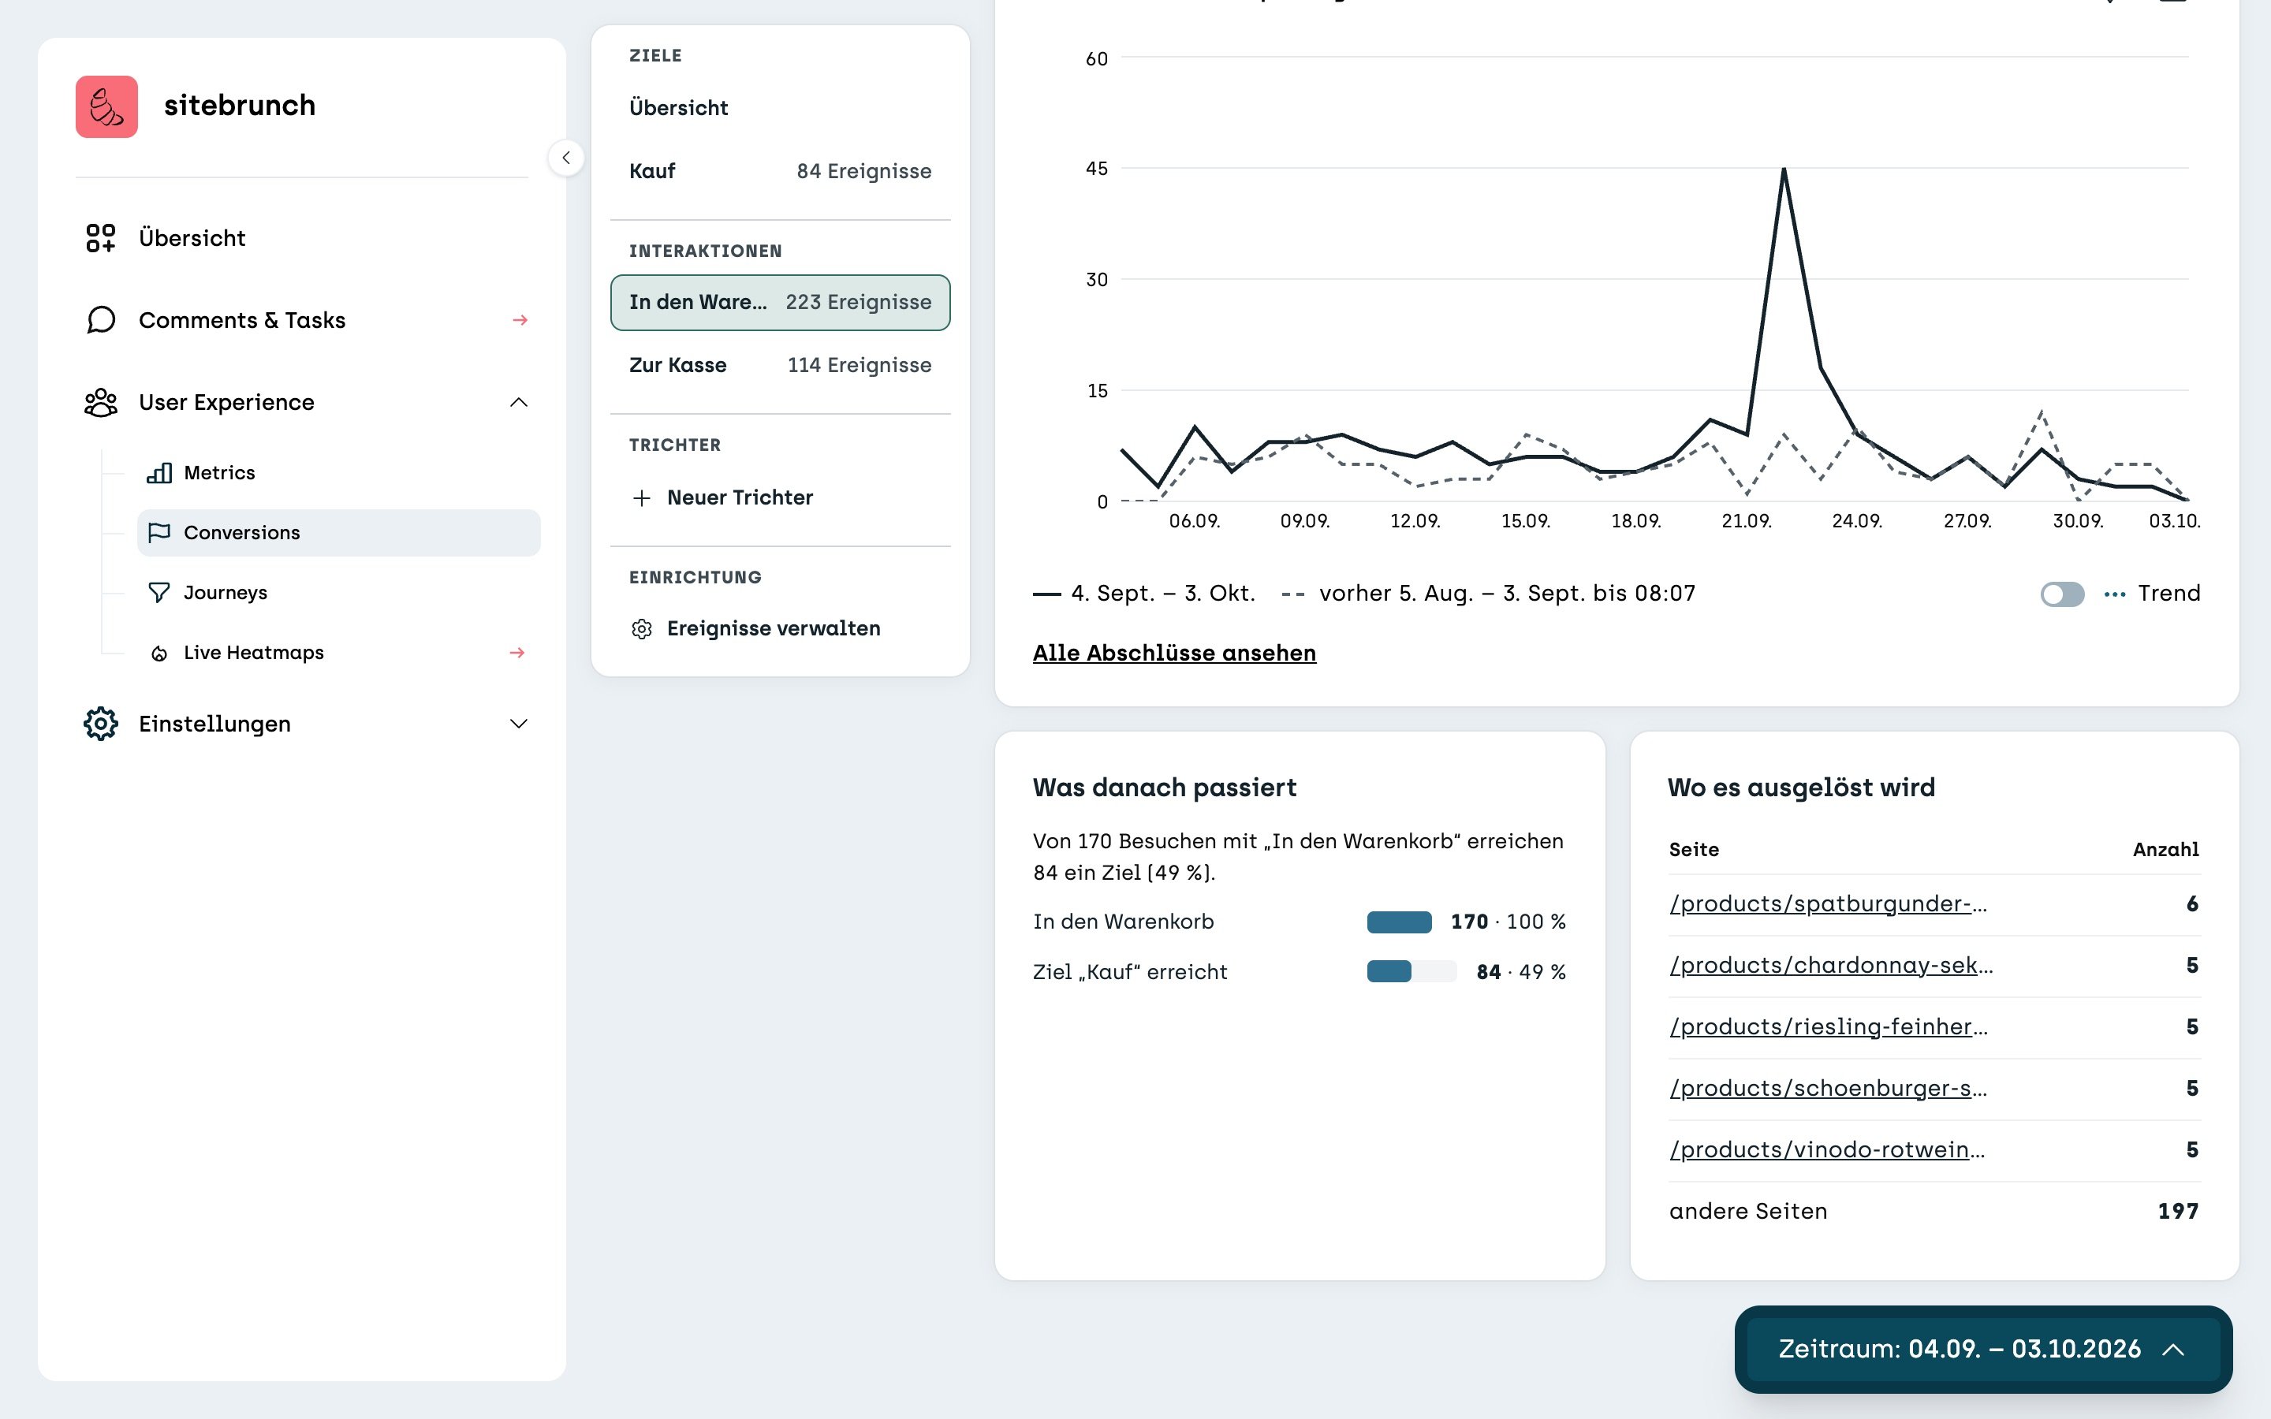2271x1419 pixels.
Task: Open the /products/chardonnay-sek page link
Action: point(1831,966)
